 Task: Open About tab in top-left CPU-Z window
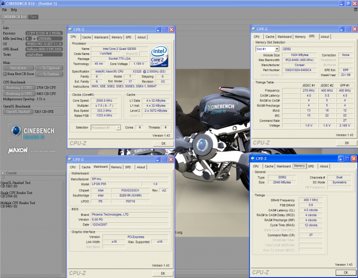point(142,37)
